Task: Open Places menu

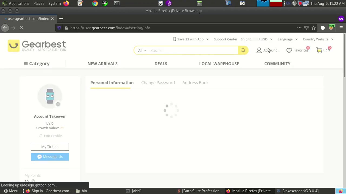Action: (39, 3)
